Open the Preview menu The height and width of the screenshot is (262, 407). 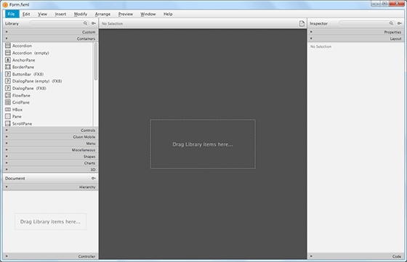click(x=126, y=14)
